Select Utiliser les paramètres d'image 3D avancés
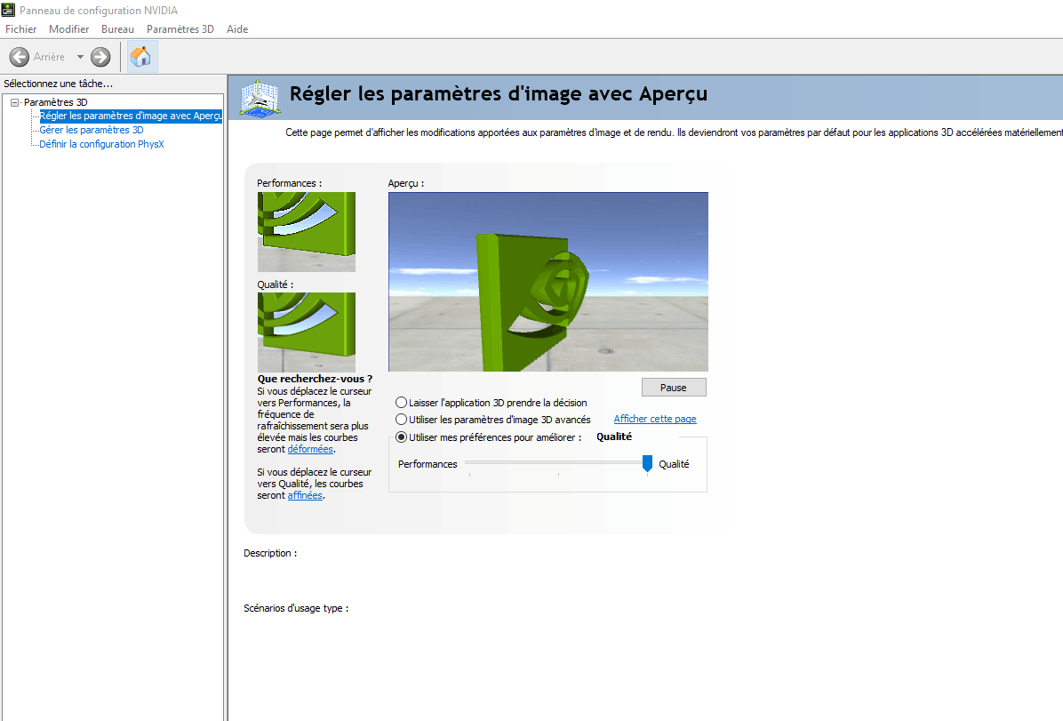The height and width of the screenshot is (721, 1063). coord(493,420)
